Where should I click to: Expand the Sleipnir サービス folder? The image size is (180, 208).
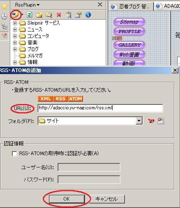coord(15,23)
